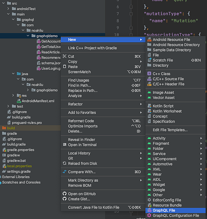The height and width of the screenshot is (219, 207).
Task: Click the Kotlin Script file icon
Action: point(149,106)
